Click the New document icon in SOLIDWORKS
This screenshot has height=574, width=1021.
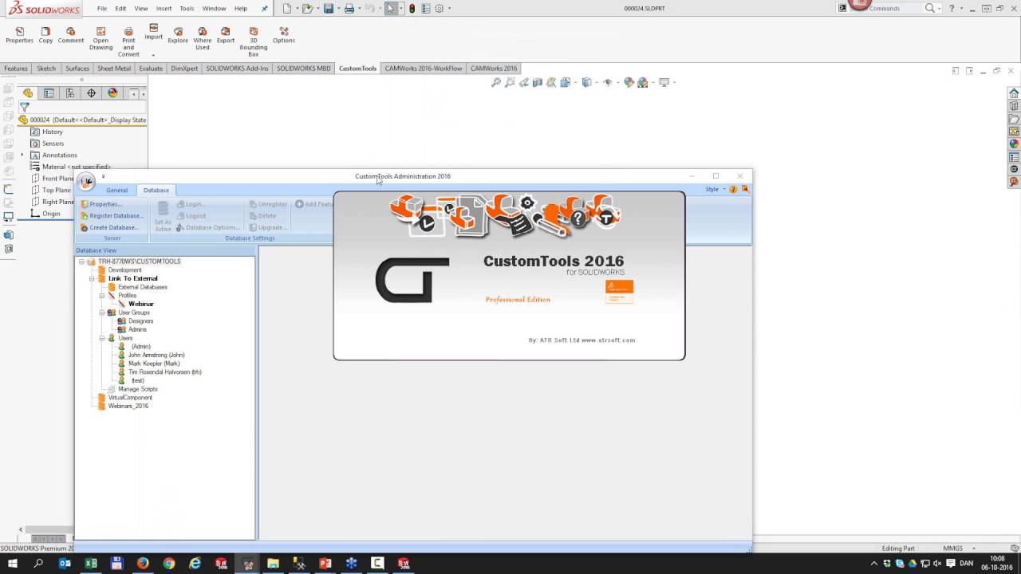[x=287, y=8]
